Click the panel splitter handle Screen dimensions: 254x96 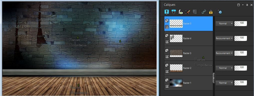pyautogui.click(x=214, y=78)
